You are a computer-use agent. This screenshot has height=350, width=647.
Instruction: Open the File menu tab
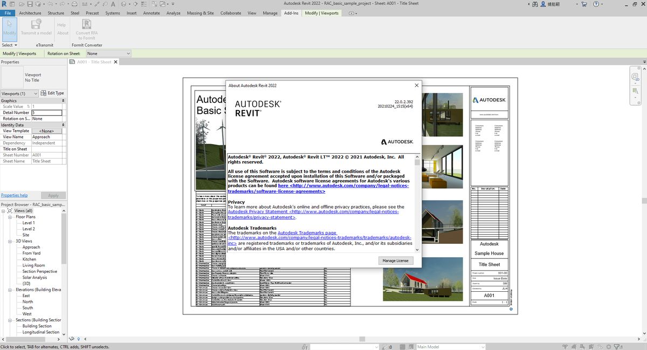coord(8,13)
